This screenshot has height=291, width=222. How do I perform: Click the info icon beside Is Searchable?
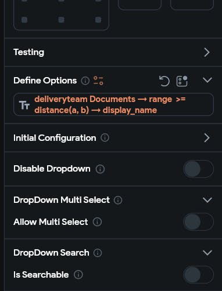(x=78, y=275)
